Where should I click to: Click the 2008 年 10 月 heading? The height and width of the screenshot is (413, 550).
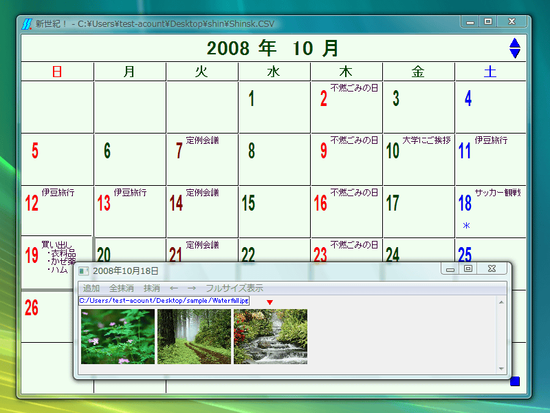click(x=272, y=48)
